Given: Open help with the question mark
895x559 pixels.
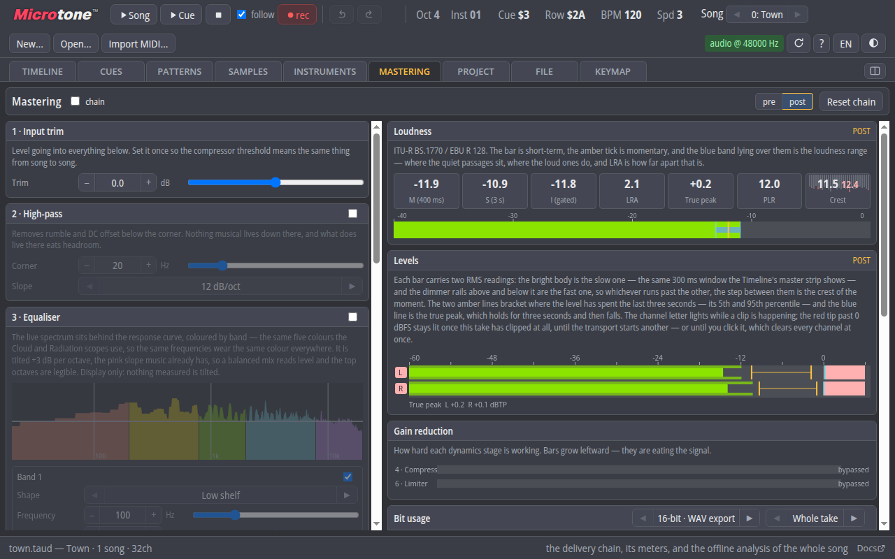Looking at the screenshot, I should coord(822,43).
